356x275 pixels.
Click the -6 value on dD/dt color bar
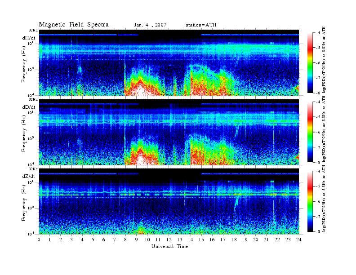(319, 132)
